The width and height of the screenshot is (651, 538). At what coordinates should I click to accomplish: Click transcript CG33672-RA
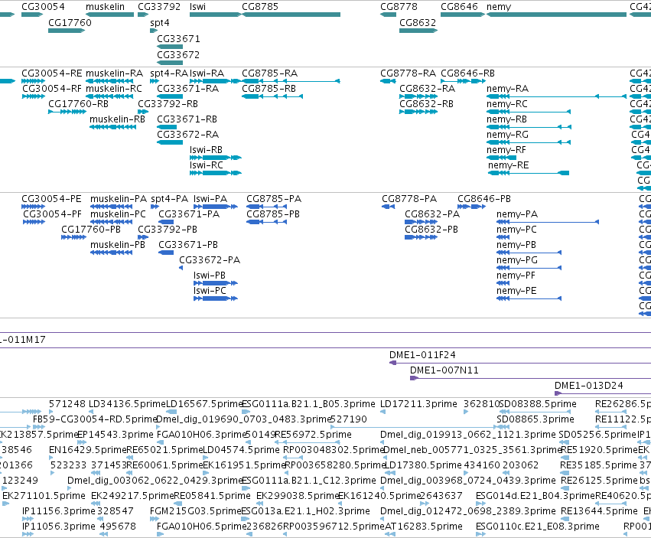click(170, 142)
